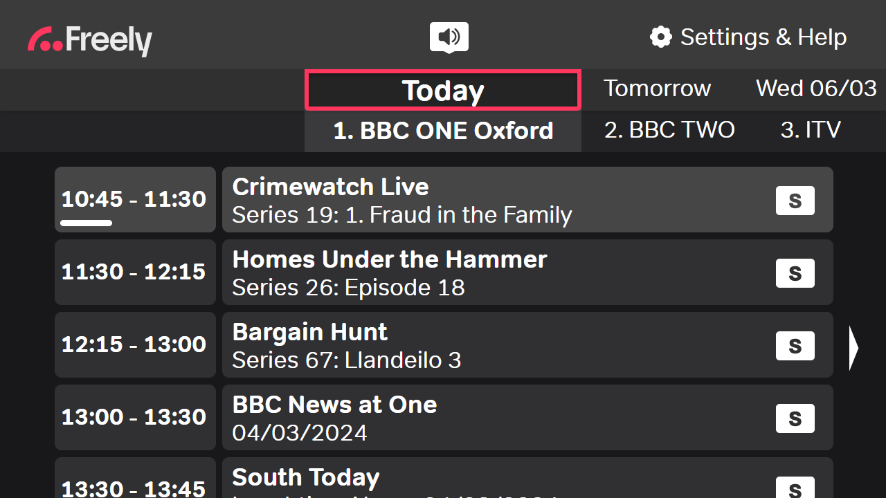The height and width of the screenshot is (498, 886).
Task: Open the Wed 06/03 guide tab
Action: click(x=815, y=89)
